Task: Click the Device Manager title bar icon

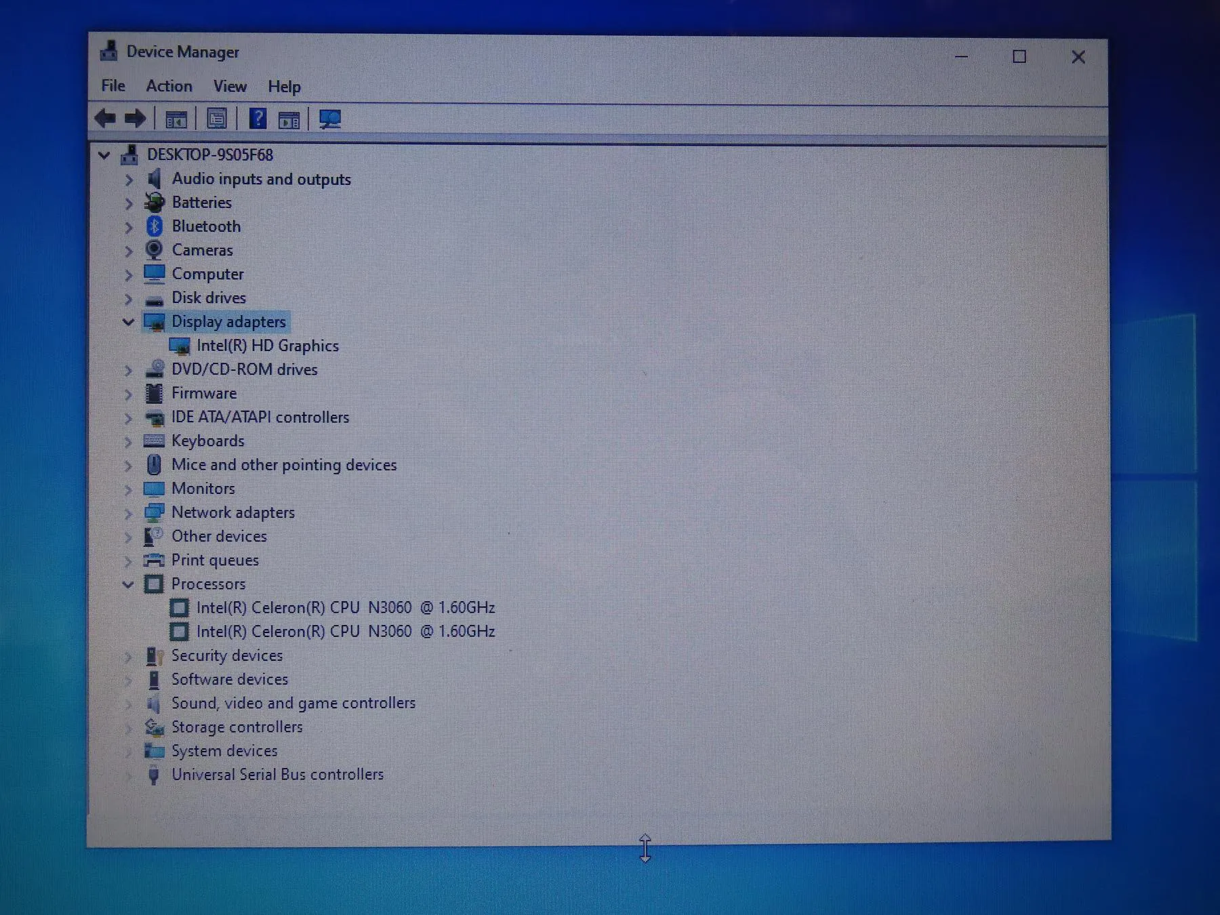Action: pos(108,52)
